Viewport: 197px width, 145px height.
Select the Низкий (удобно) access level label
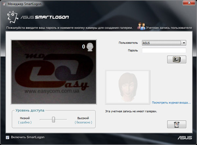pyautogui.click(x=25, y=120)
